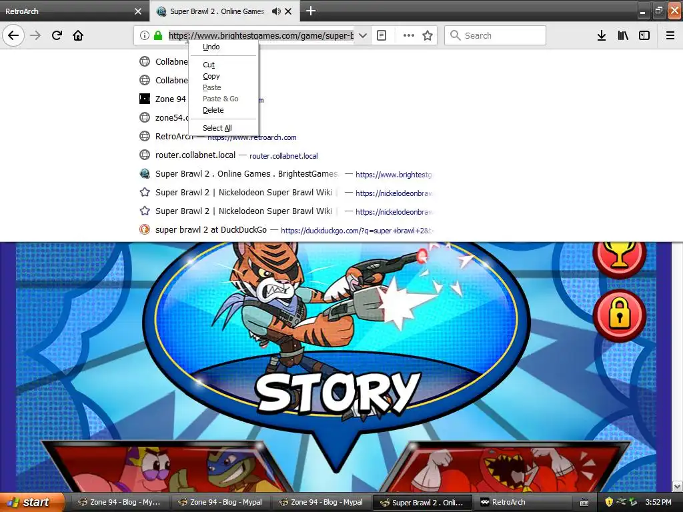Choose Delete in the context menu
The width and height of the screenshot is (683, 512).
[x=224, y=110]
